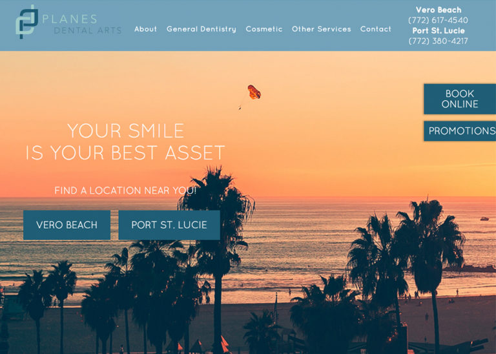Select the Cosmetic navigation item
This screenshot has height=354, width=496.
[263, 29]
